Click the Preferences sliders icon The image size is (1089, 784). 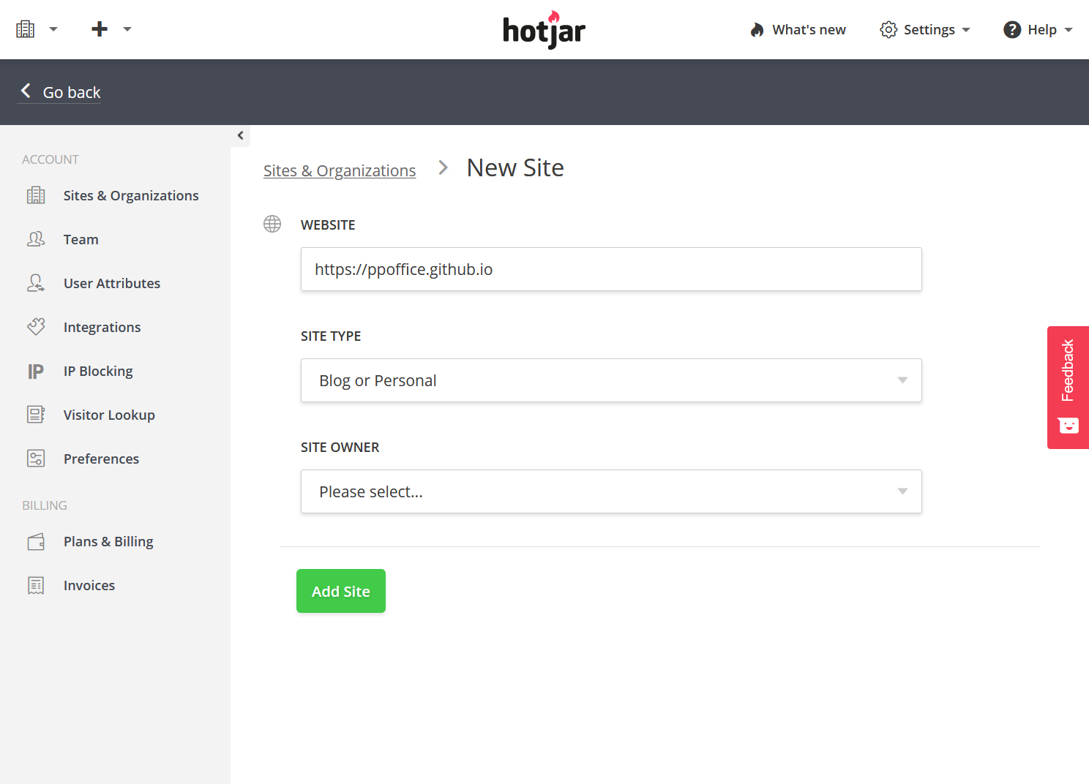coord(36,459)
